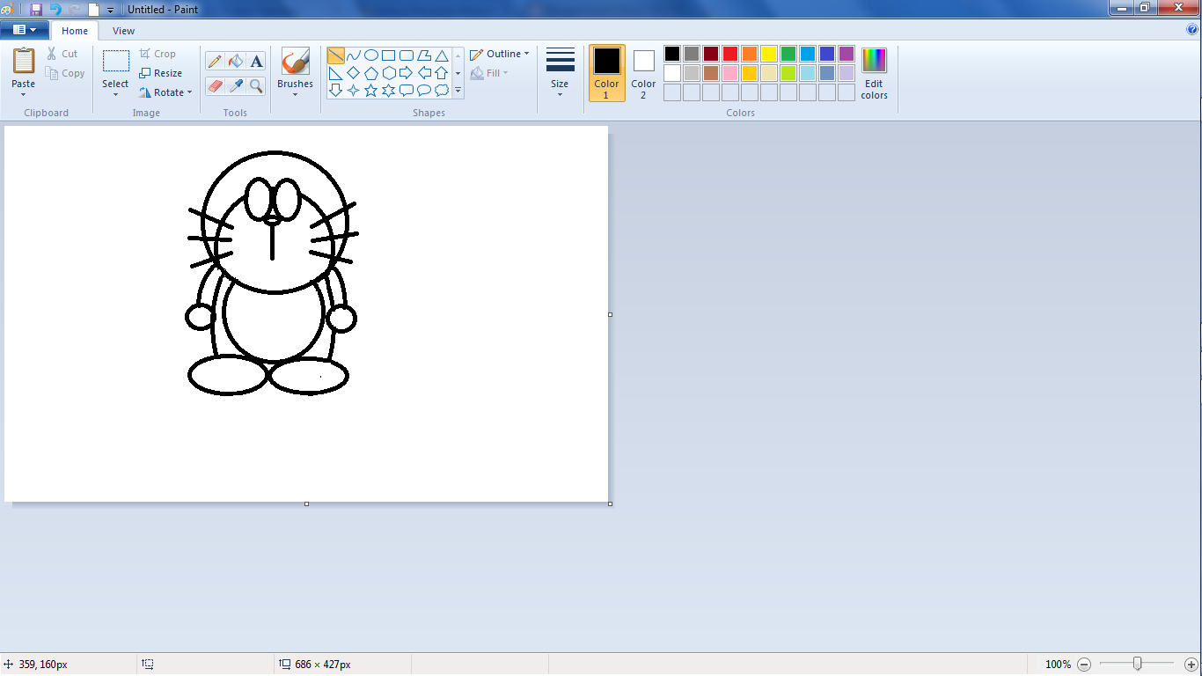
Task: Choose the Line shape
Action: coord(336,55)
